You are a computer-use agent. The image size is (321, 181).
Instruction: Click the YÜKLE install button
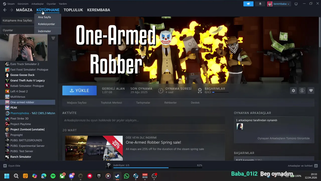(x=79, y=90)
